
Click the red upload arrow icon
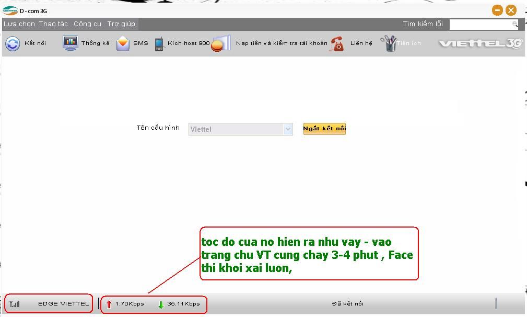click(x=109, y=304)
